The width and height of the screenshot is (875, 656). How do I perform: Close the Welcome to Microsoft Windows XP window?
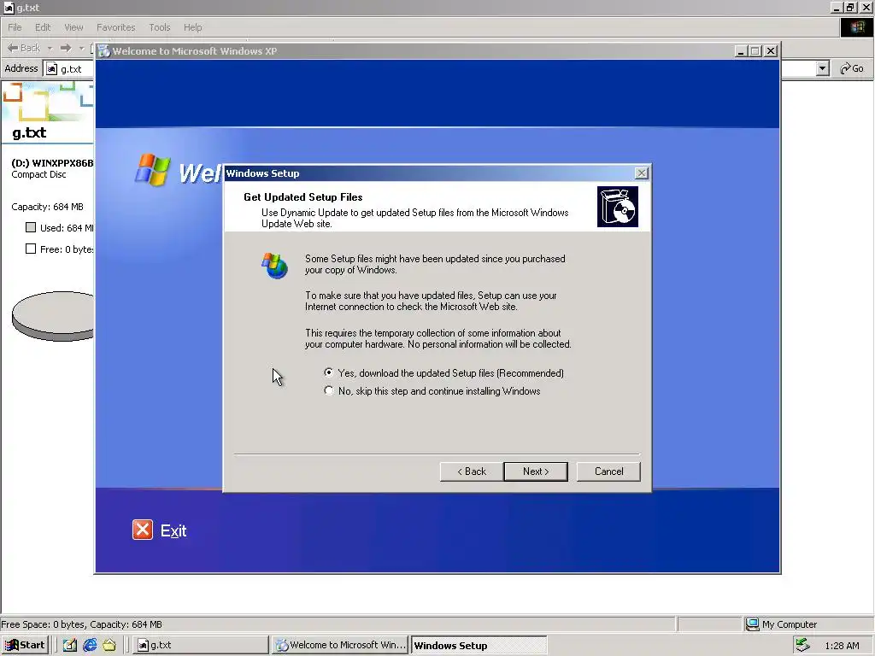[x=771, y=50]
